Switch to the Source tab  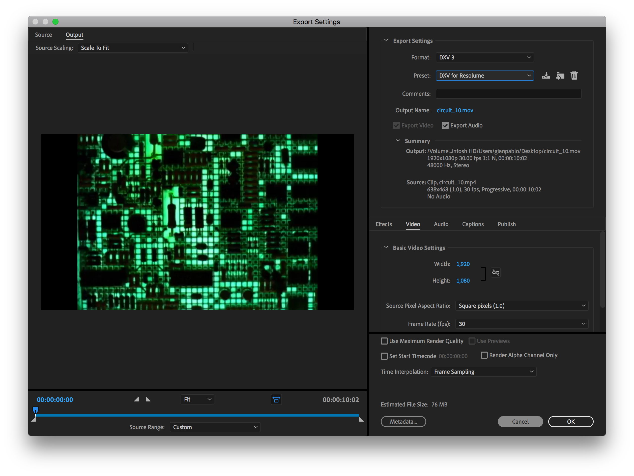coord(43,35)
